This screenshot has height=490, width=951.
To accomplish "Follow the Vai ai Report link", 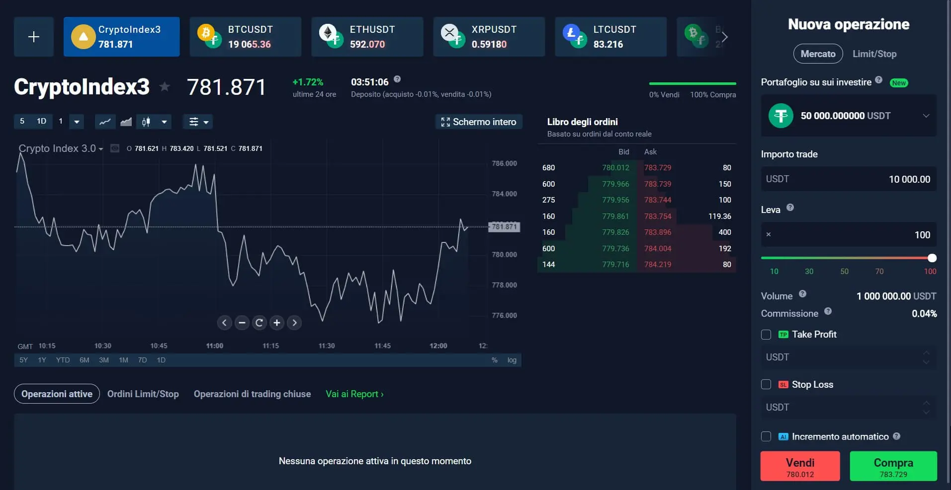I will tap(354, 394).
